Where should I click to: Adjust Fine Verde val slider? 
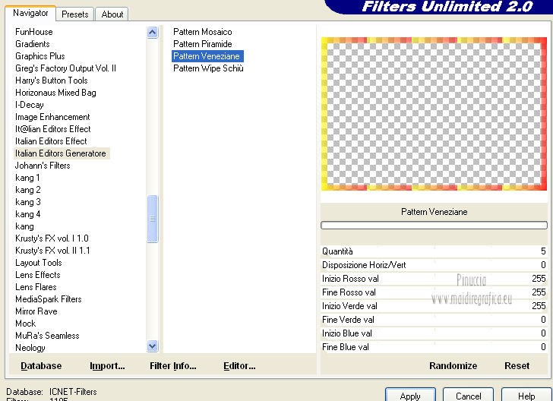(434, 320)
